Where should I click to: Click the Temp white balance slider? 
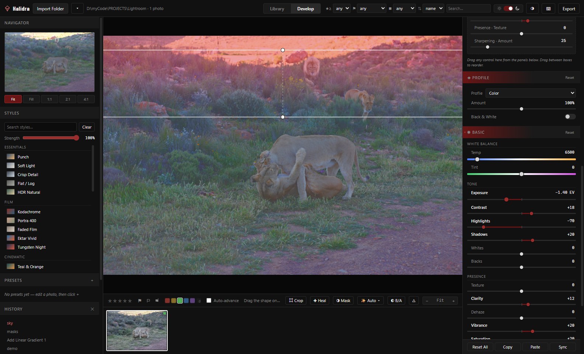point(521,160)
